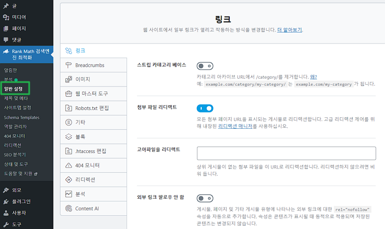Click the 플러그인 plug icon
The width and height of the screenshot is (385, 229).
[x=6, y=201]
